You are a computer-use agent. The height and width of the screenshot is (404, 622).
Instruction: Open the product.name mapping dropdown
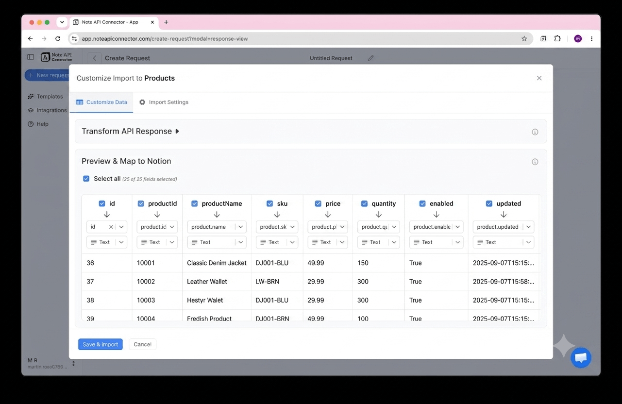217,227
